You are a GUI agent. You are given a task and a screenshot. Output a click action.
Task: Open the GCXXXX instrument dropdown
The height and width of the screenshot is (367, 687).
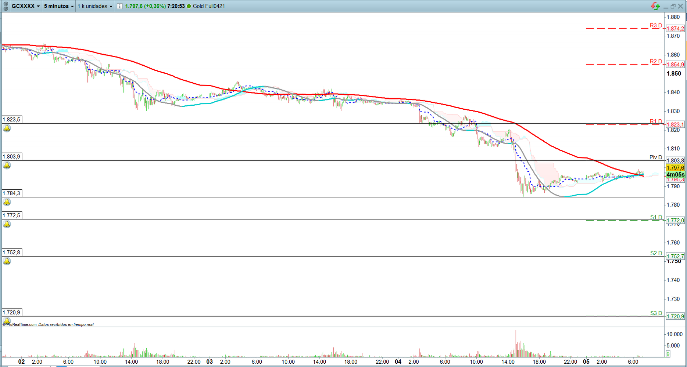pos(25,6)
